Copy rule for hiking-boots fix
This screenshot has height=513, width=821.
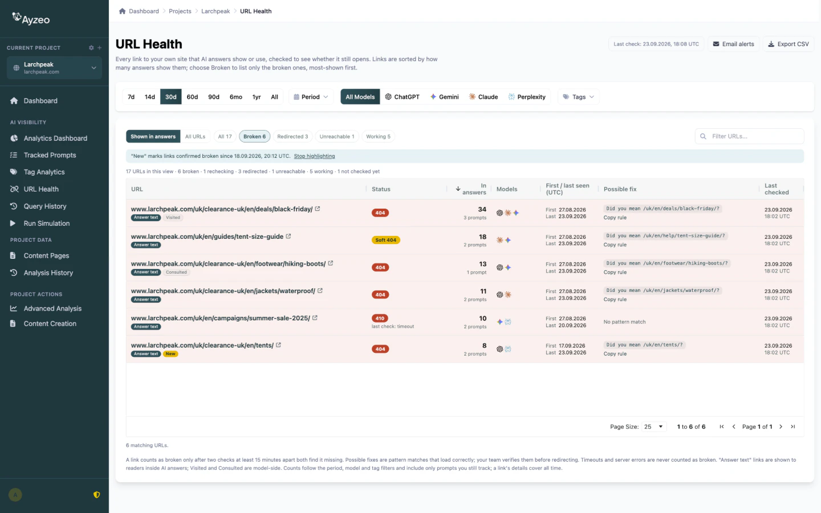tap(615, 272)
